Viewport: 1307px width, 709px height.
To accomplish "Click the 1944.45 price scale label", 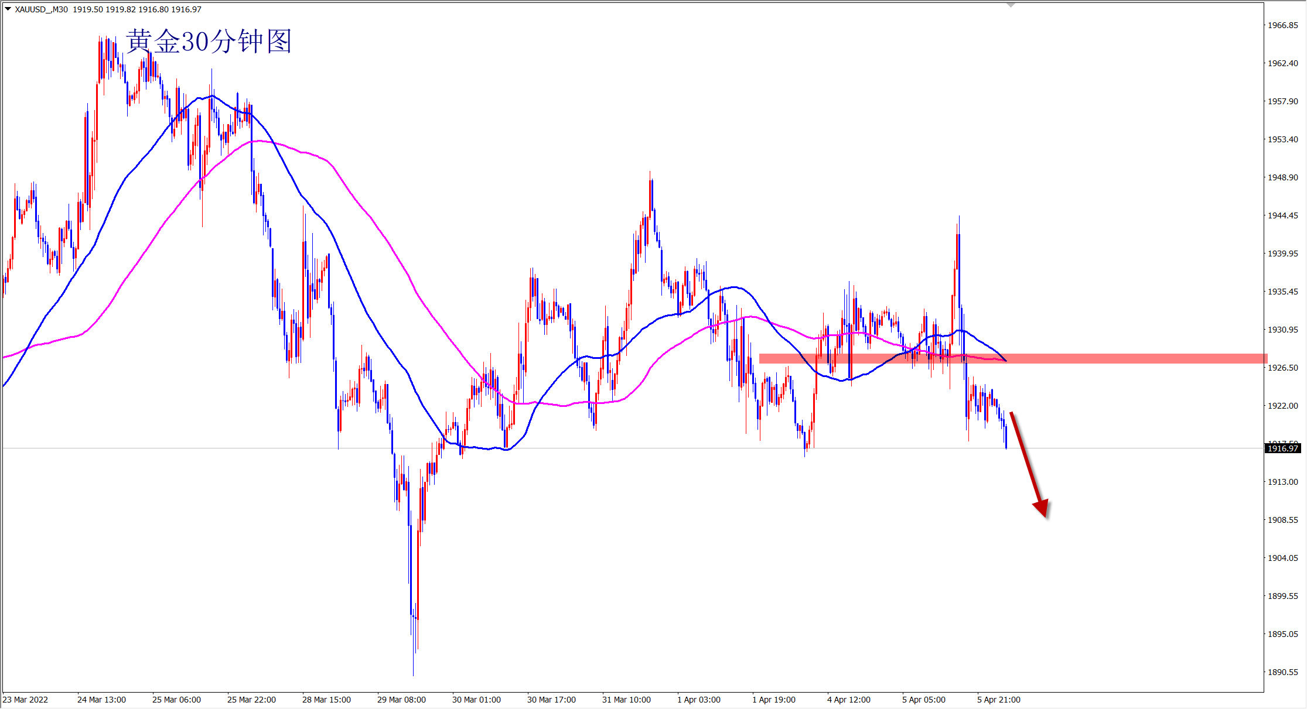I will (x=1282, y=215).
